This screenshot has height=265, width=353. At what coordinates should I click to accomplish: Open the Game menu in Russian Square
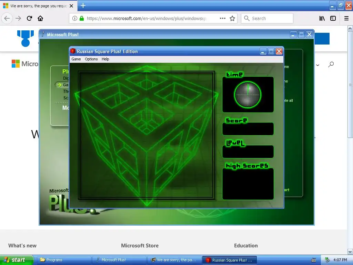pyautogui.click(x=76, y=59)
